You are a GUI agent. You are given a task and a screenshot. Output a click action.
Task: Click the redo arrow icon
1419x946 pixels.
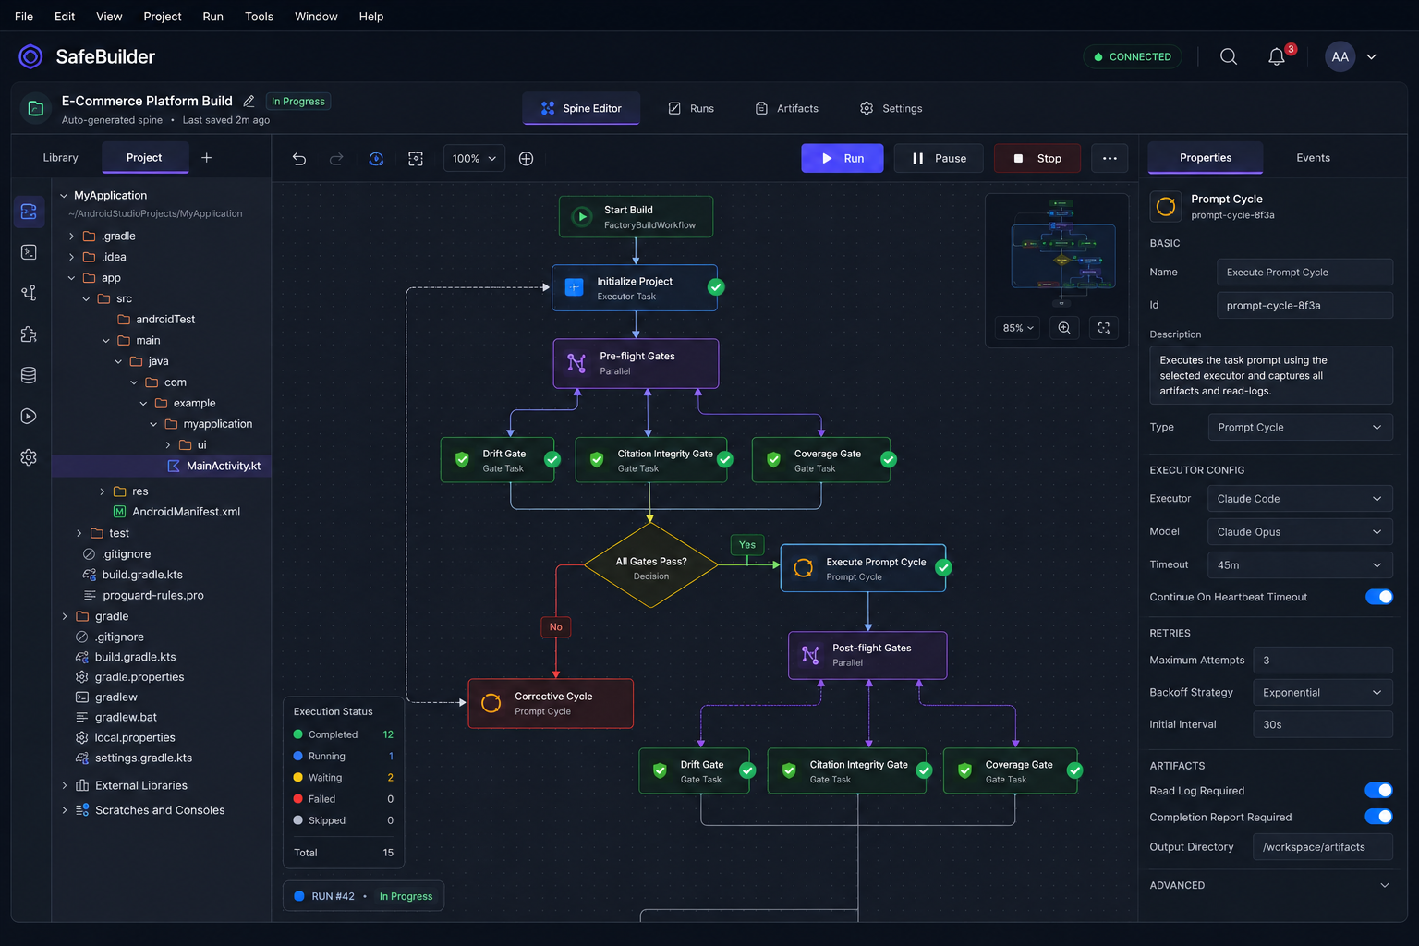(x=336, y=159)
